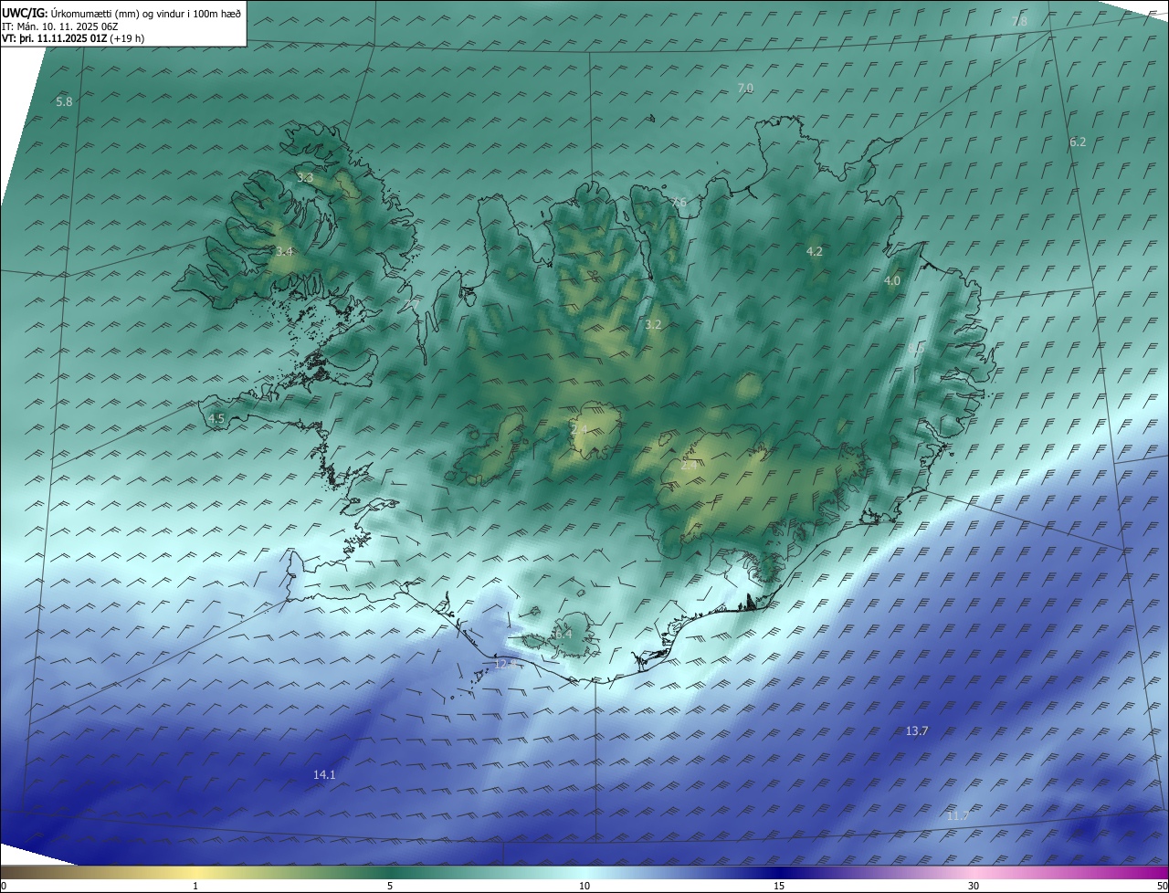Click the 50 tick on the color scale
The image size is (1169, 893).
pyautogui.click(x=1162, y=887)
